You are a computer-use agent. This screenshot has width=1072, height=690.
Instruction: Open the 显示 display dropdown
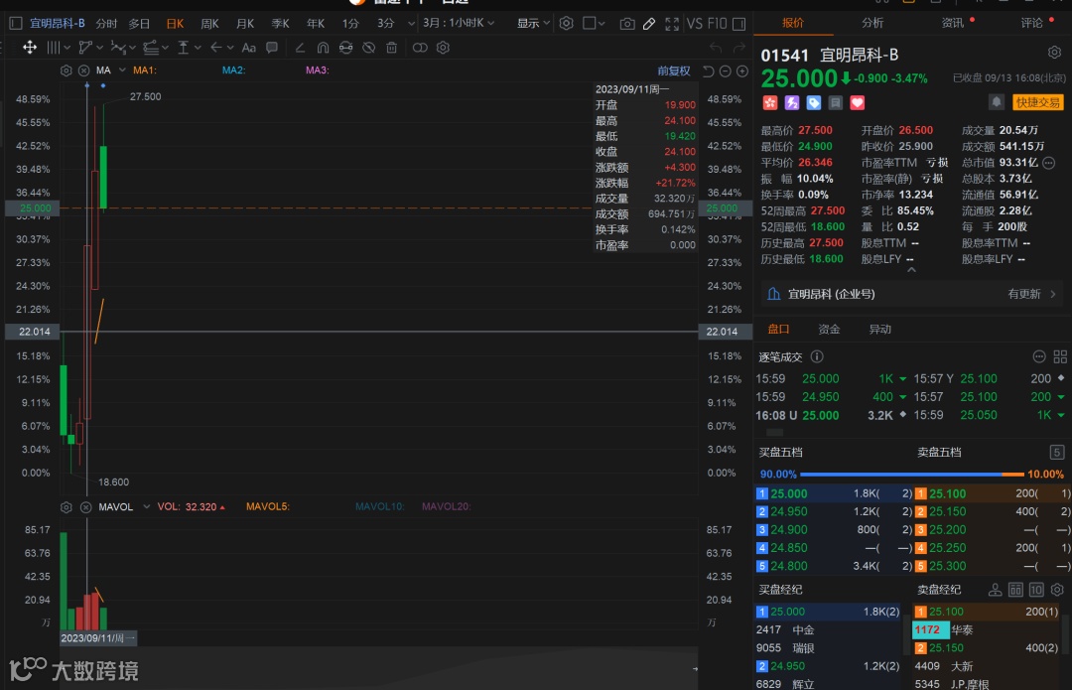point(533,23)
